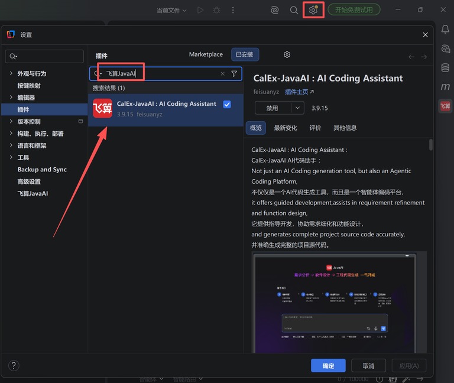Screen dimensions: 454x383
Task: Clear the plugin search text with the X
Action: tap(223, 74)
